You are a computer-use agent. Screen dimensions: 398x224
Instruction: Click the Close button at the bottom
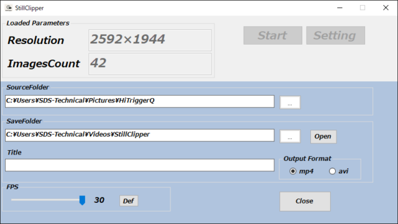(305, 201)
